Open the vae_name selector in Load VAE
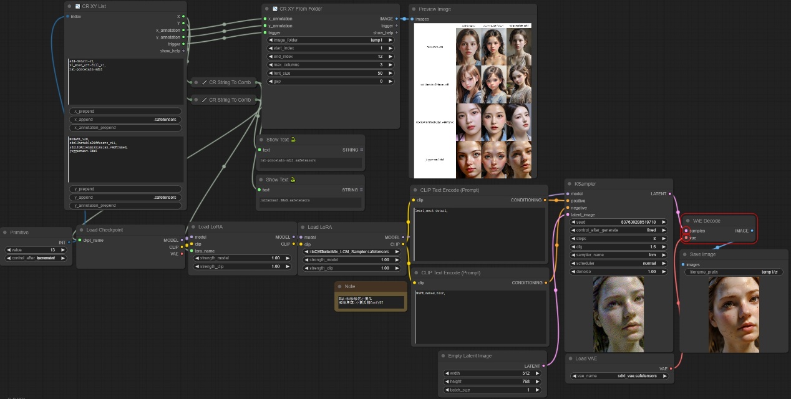 tap(619, 376)
